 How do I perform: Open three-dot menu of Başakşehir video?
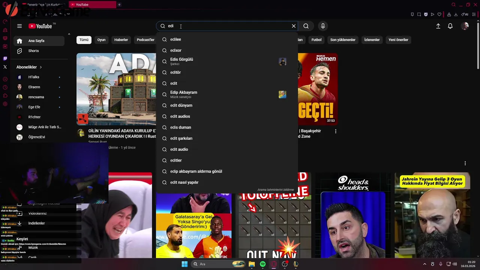click(x=336, y=131)
